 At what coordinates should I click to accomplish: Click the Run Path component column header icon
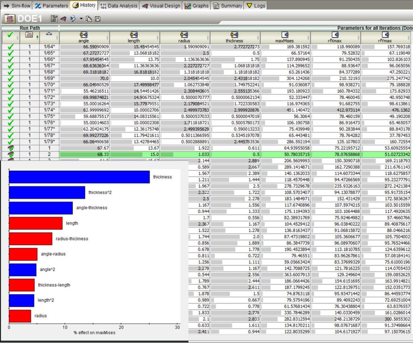click(29, 35)
